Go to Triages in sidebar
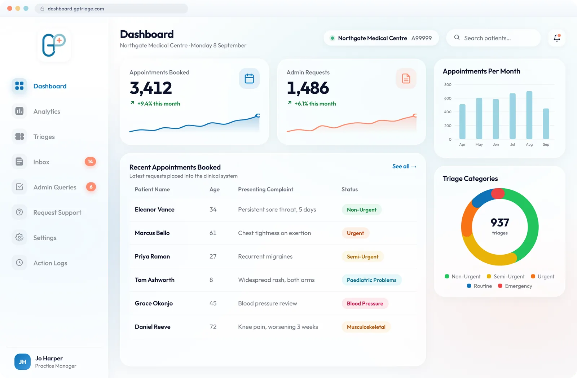This screenshot has width=577, height=378. coord(44,137)
